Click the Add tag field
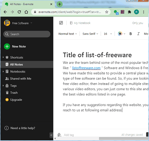The width and height of the screenshot is (149, 141). click(69, 135)
